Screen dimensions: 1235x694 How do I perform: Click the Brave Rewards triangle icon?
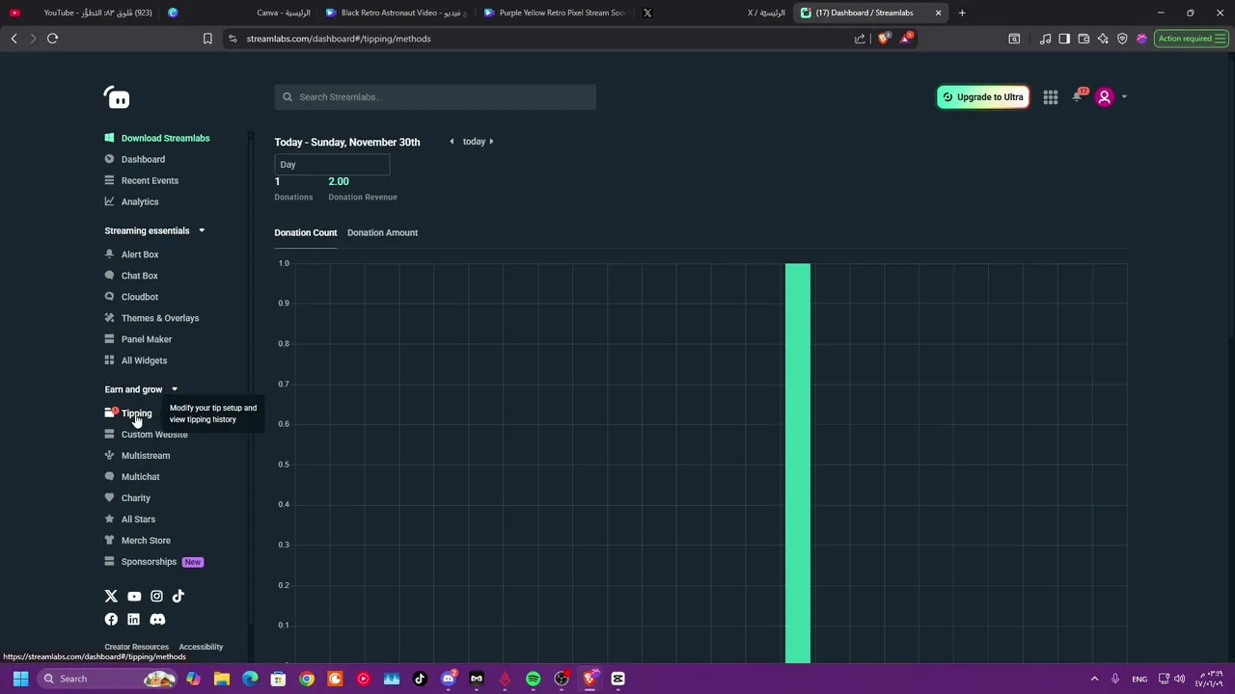(x=906, y=39)
